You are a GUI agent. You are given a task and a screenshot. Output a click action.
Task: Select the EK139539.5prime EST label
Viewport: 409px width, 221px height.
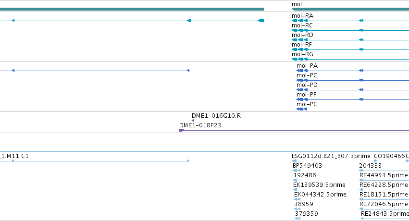click(319, 185)
